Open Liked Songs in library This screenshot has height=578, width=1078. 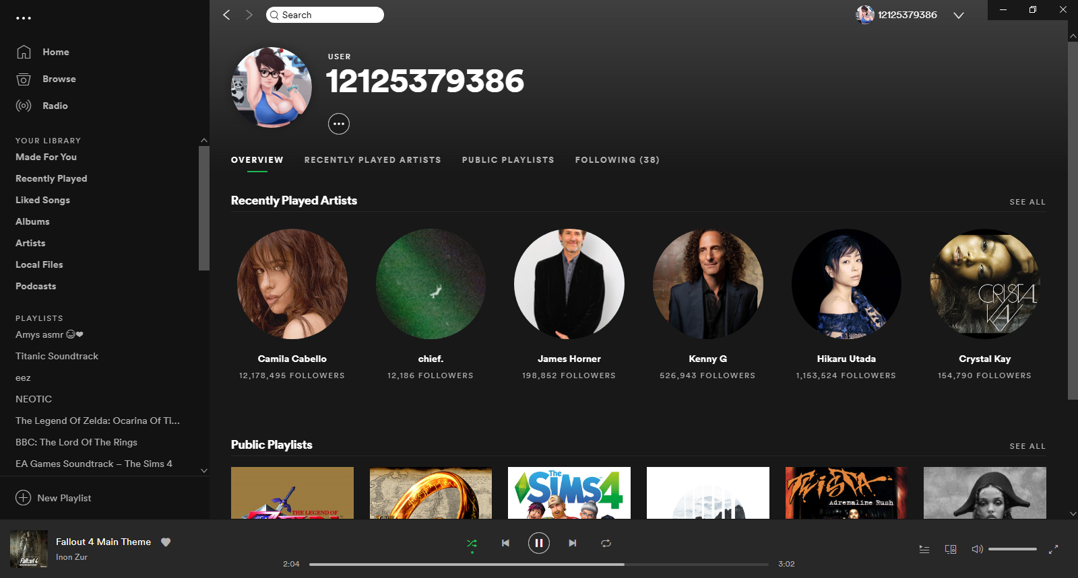(x=42, y=200)
